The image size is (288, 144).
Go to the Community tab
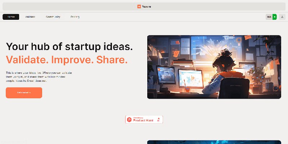click(x=53, y=17)
